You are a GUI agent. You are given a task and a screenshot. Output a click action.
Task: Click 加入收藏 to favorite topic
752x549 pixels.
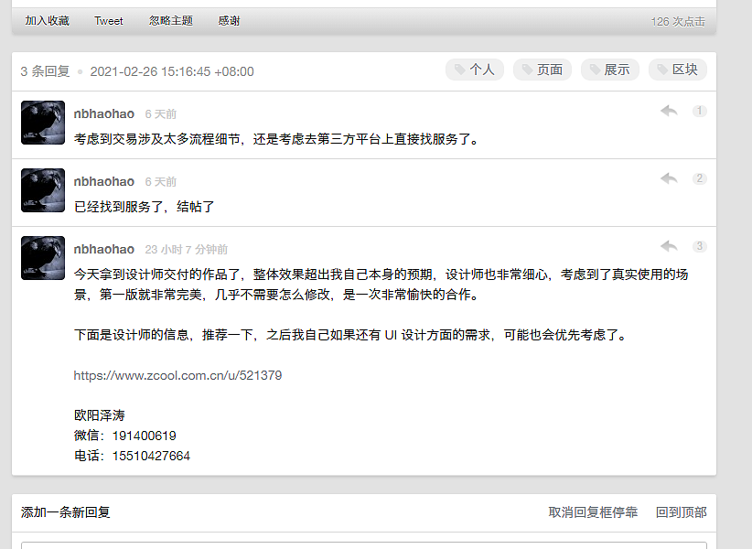point(47,21)
